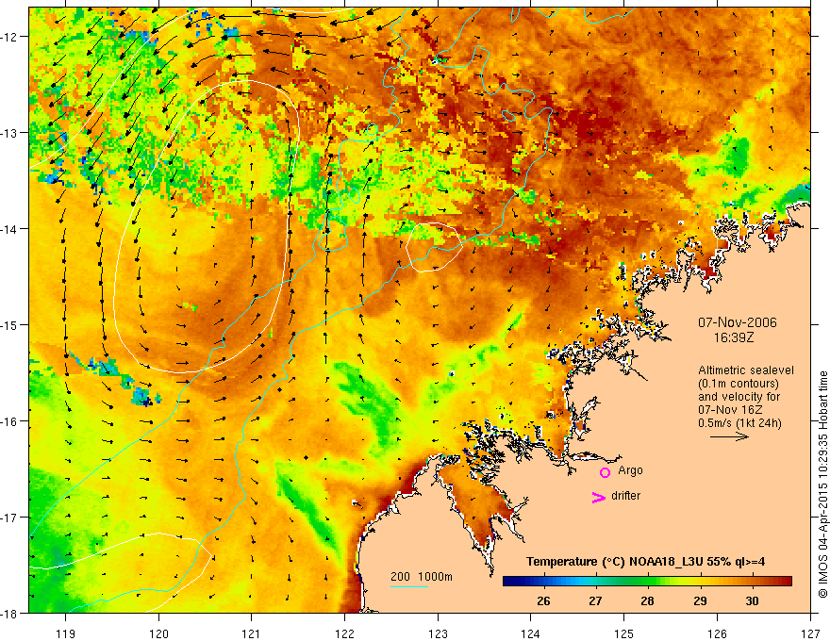This screenshot has height=641, width=830.
Task: Click the '0.5m/s (1kt 24h)' scale text
Action: click(x=739, y=423)
